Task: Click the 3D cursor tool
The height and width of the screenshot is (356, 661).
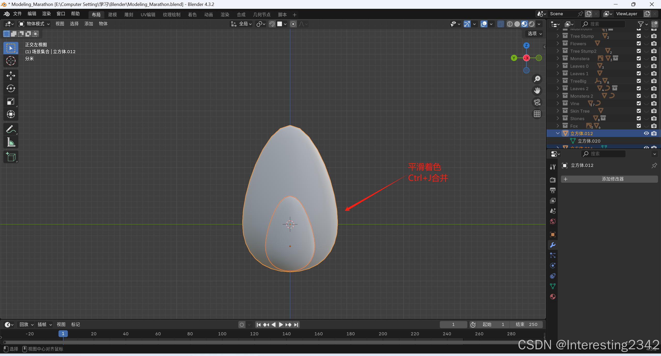Action: pyautogui.click(x=11, y=61)
